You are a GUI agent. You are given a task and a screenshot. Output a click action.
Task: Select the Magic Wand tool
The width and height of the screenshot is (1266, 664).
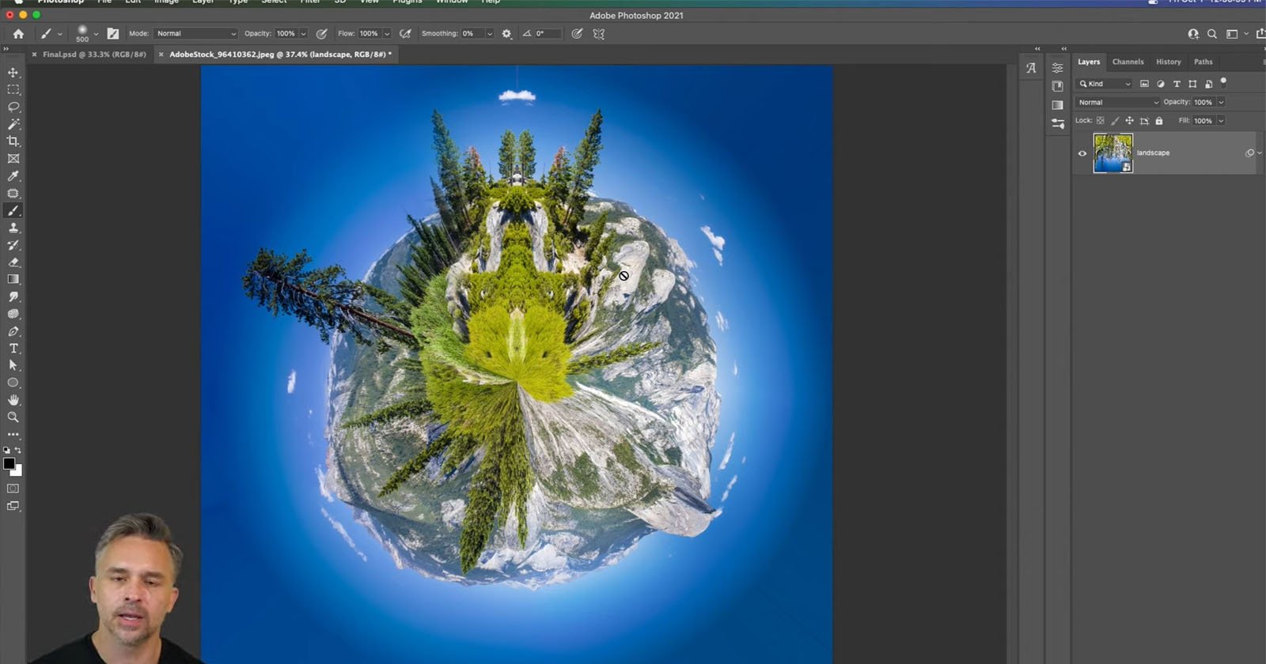tap(13, 124)
